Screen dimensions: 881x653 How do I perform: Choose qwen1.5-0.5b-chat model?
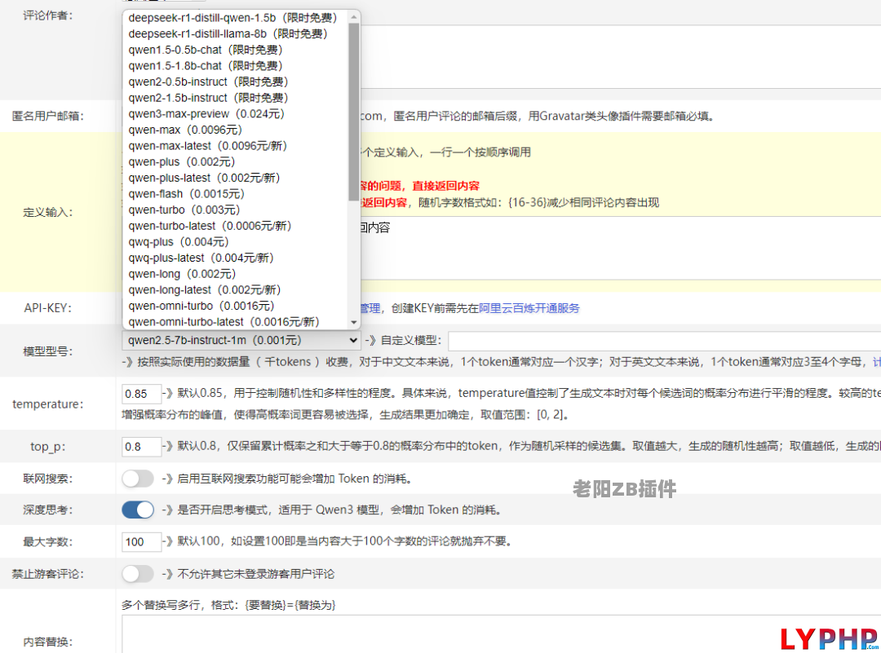pyautogui.click(x=236, y=50)
